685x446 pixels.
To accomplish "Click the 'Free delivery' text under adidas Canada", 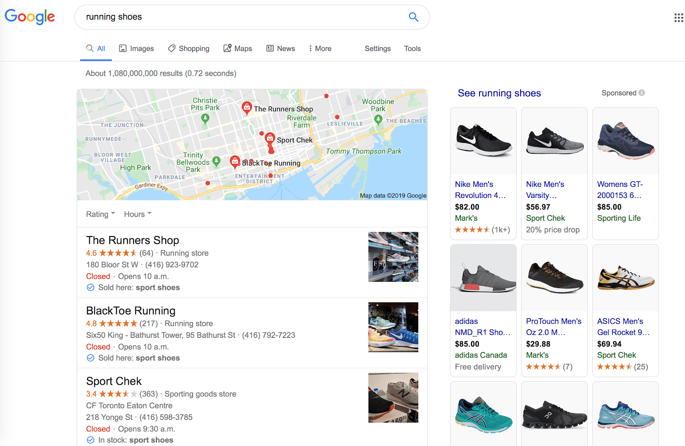I will click(x=478, y=366).
